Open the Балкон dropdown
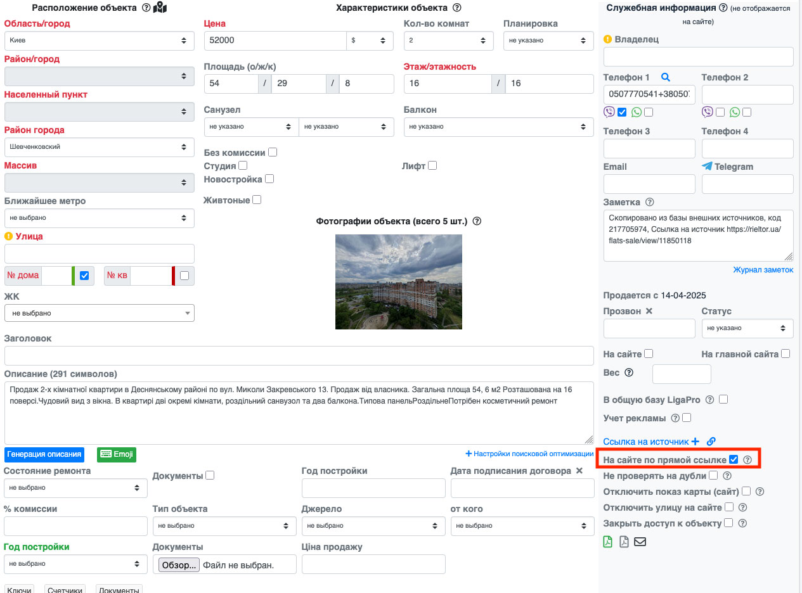Viewport: 802px width, 593px height. point(498,127)
